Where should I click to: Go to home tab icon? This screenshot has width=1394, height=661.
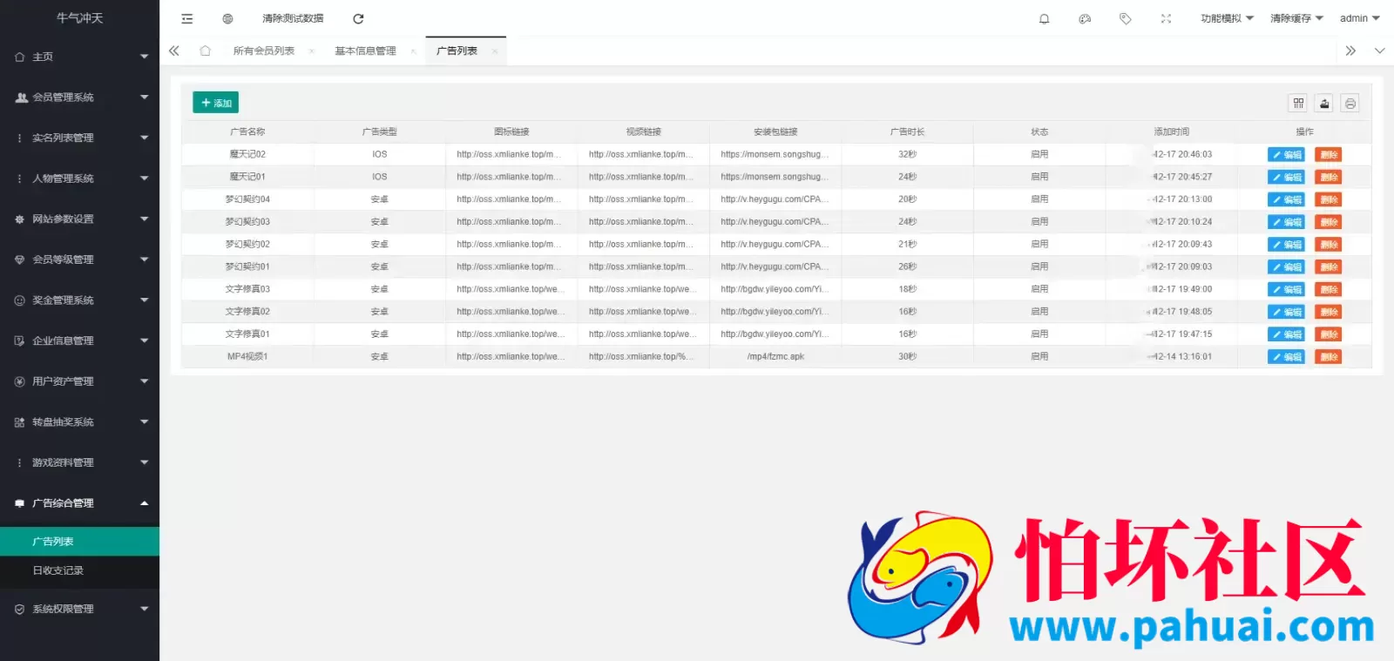(205, 51)
